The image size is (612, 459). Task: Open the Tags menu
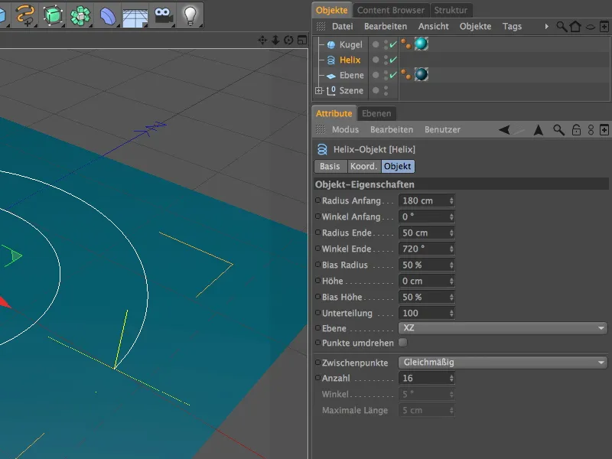(512, 27)
